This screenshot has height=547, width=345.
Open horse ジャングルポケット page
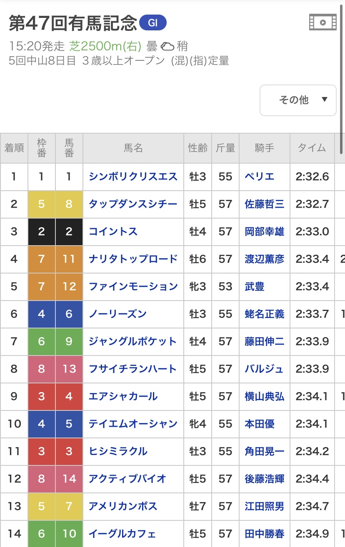[133, 341]
